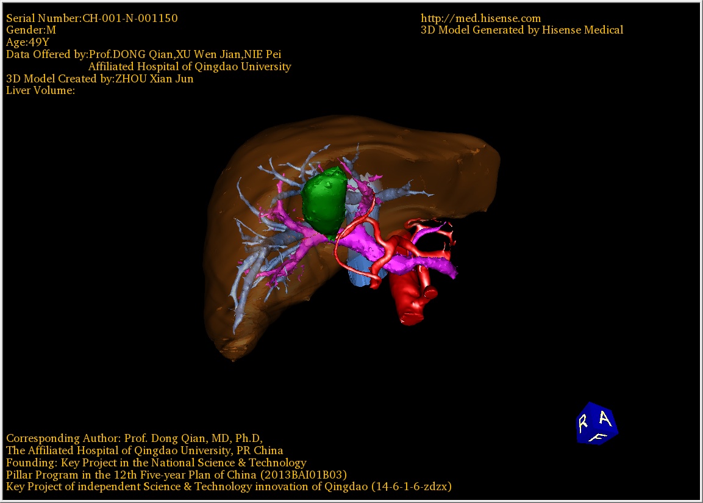Click the 'Liver Volume:' label
Image resolution: width=703 pixels, height=503 pixels.
coord(40,90)
